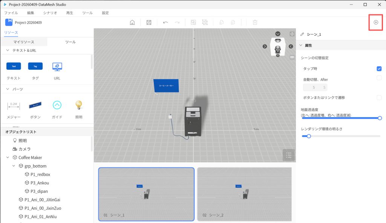Collapse the 属性 properties section
The height and width of the screenshot is (223, 386).
(x=301, y=46)
